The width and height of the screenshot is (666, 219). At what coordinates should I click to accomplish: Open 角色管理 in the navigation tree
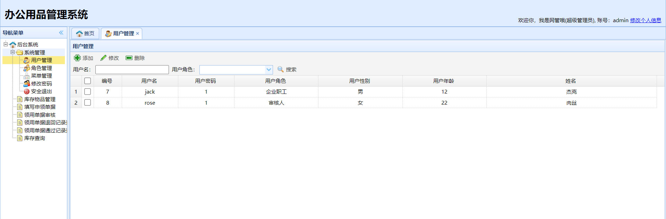point(42,68)
